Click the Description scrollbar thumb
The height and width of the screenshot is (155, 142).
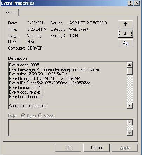pyautogui.click(x=130, y=71)
